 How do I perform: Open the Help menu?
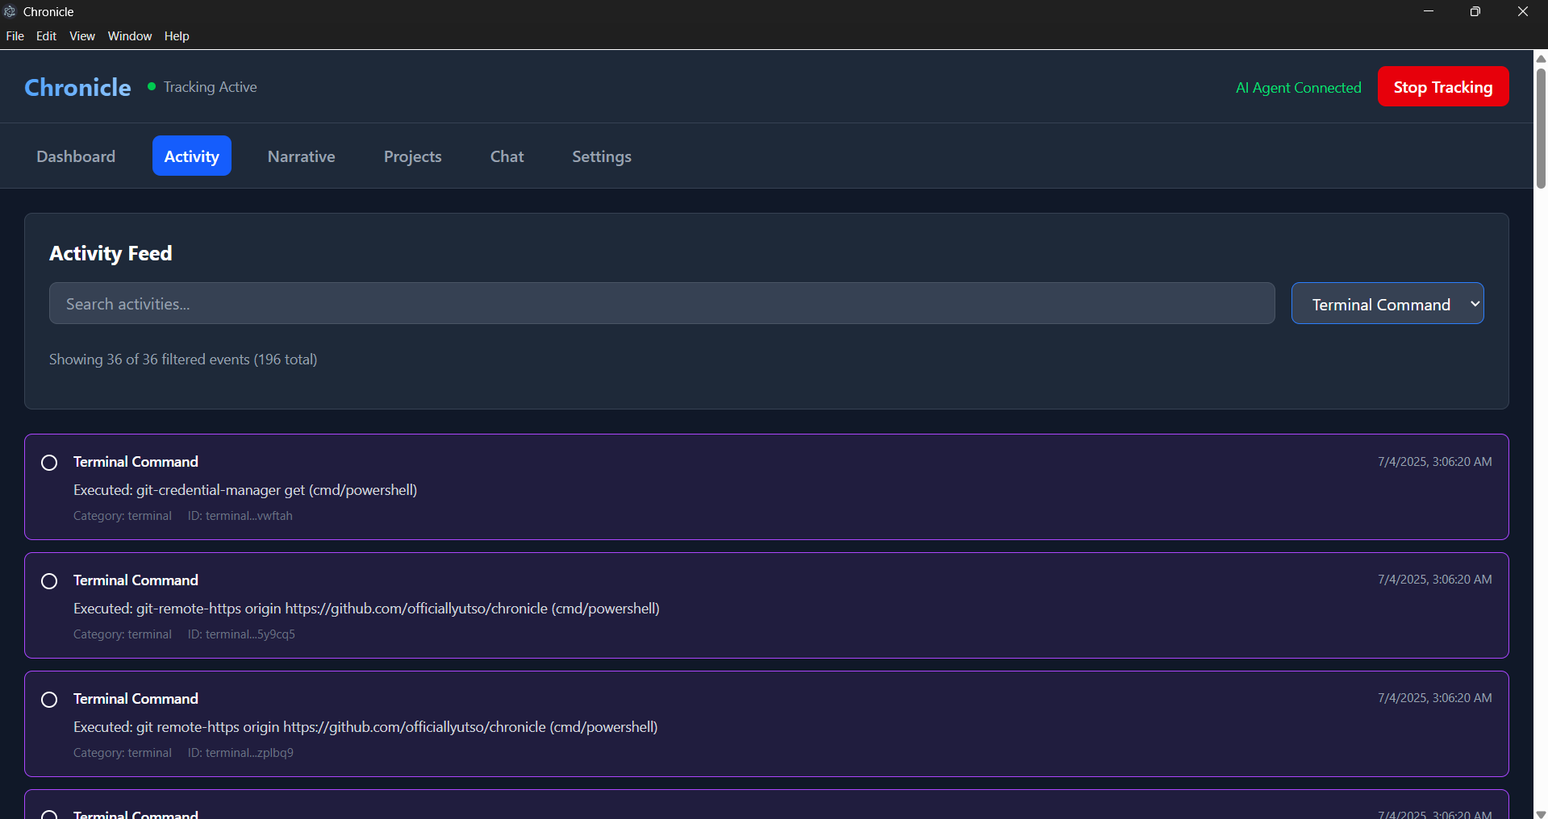pos(177,36)
